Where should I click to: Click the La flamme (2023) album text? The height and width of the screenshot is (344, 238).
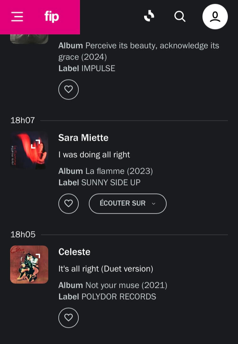119,171
